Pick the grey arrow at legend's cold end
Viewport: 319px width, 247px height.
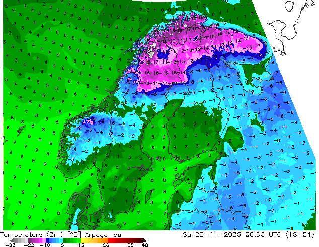coord(12,240)
